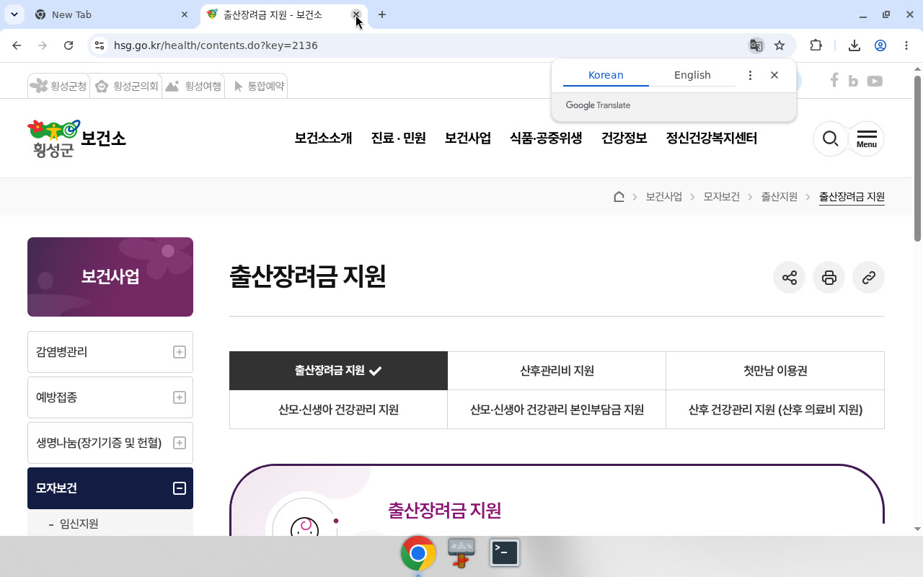Image resolution: width=923 pixels, height=577 pixels.
Task: Close the Google Translate popup
Action: [774, 75]
